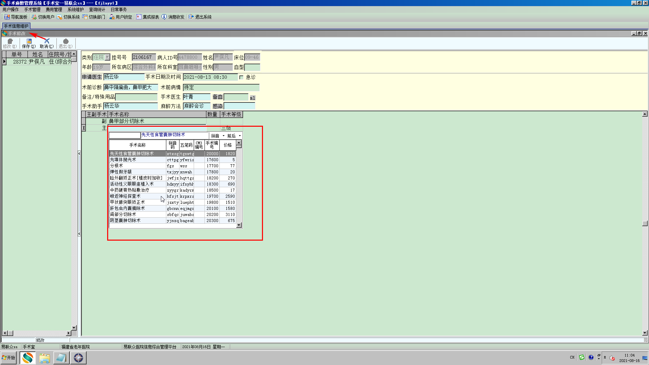649x365 pixels.
Task: Switch to 手术信息维护 tab
Action: [x=16, y=26]
